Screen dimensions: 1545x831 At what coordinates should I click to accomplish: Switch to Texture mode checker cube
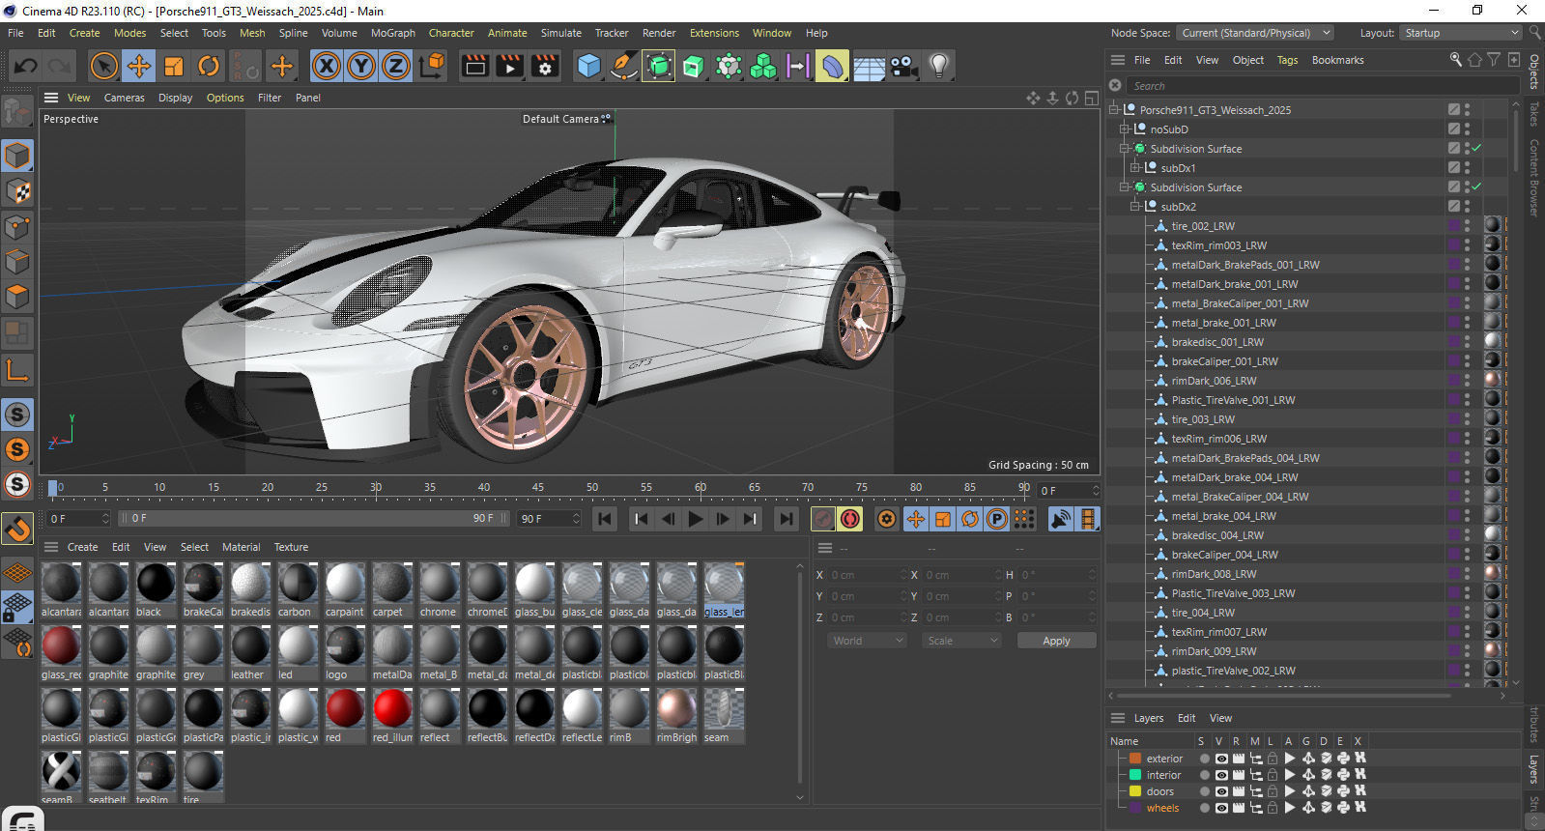tap(17, 191)
